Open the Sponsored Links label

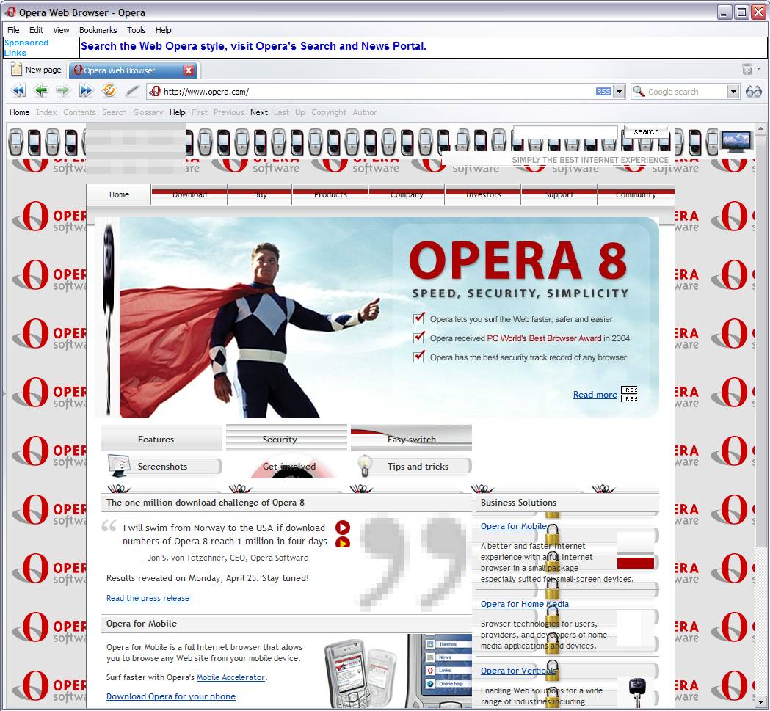26,48
